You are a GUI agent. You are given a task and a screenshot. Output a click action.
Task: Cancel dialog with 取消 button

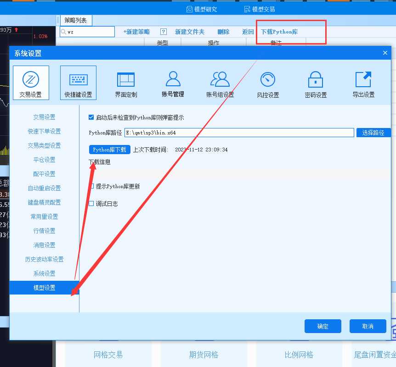pos(368,326)
